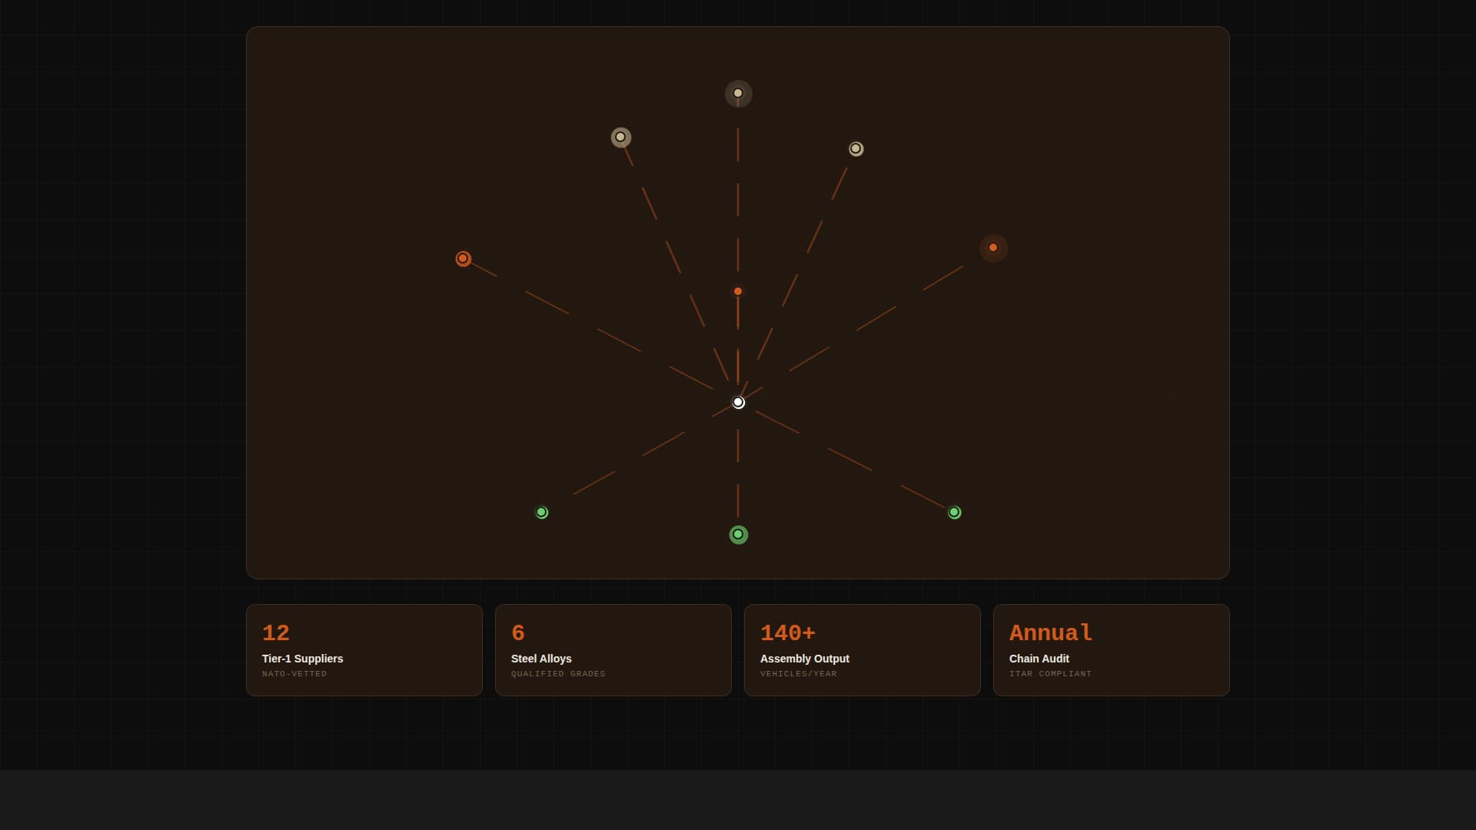This screenshot has height=830, width=1476.
Task: Click the upper-left beige node
Action: 620,138
